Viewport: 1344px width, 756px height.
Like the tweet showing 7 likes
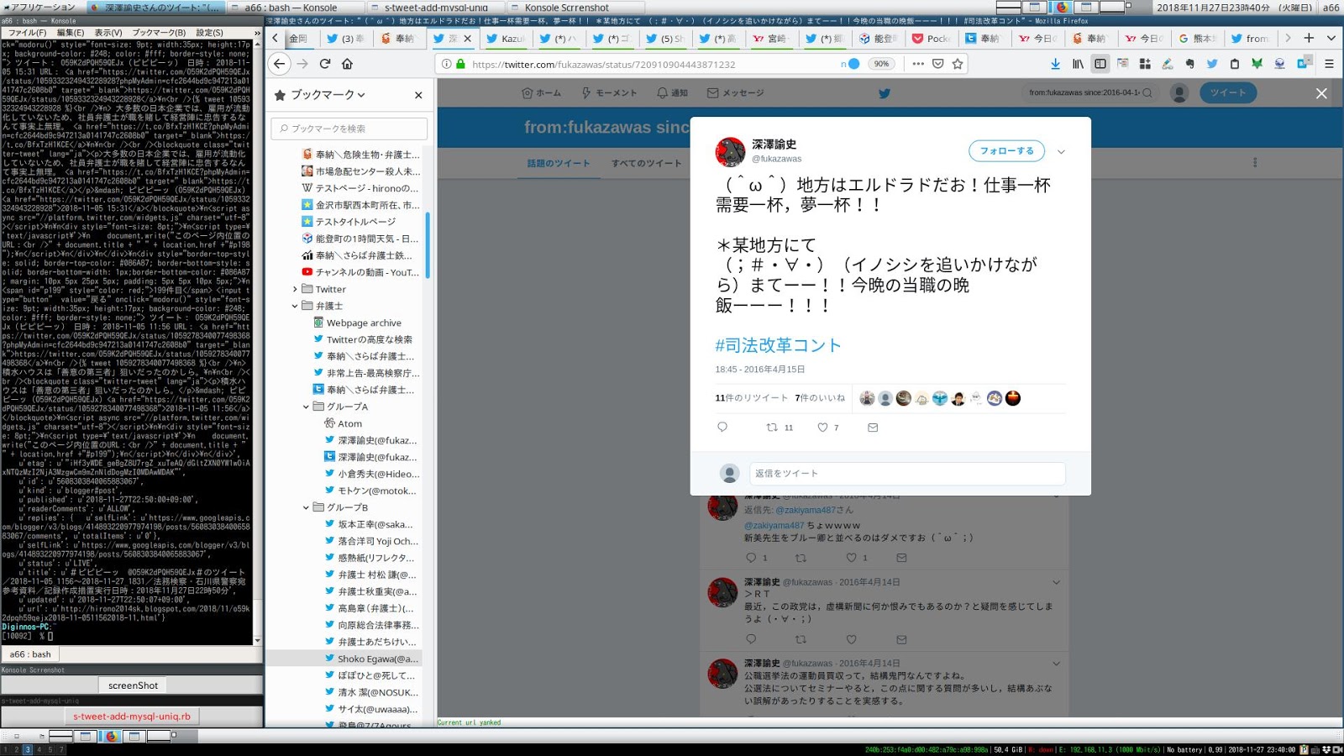tap(823, 428)
